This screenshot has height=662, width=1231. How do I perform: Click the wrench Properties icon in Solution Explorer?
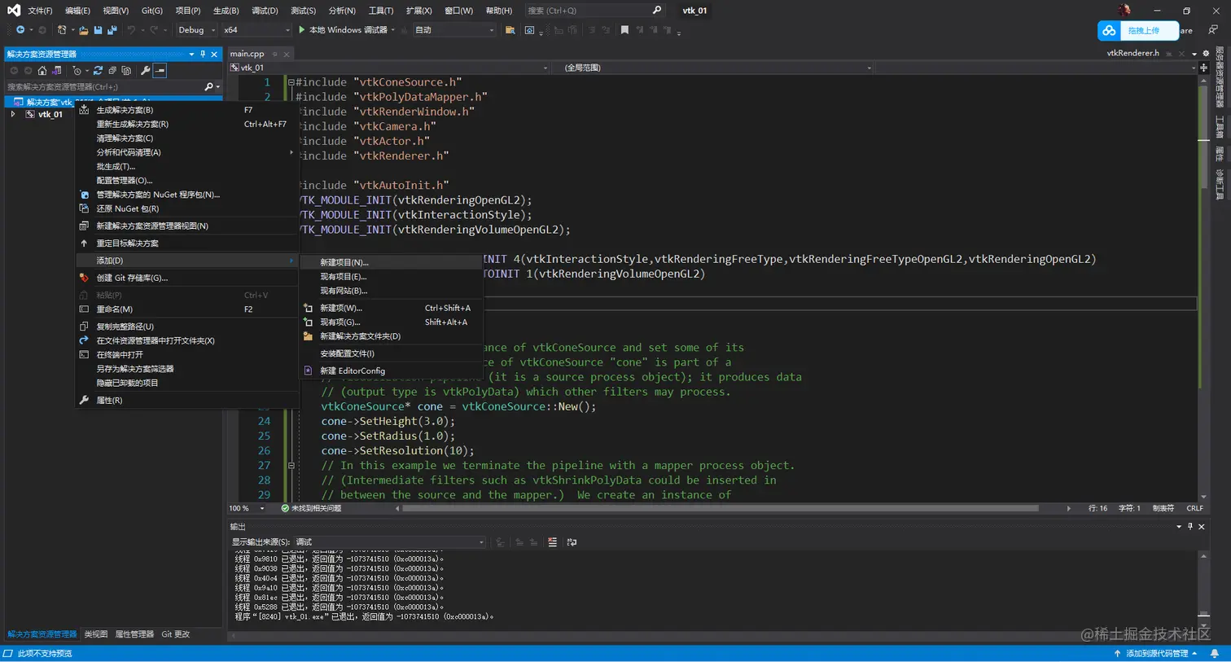click(x=145, y=71)
